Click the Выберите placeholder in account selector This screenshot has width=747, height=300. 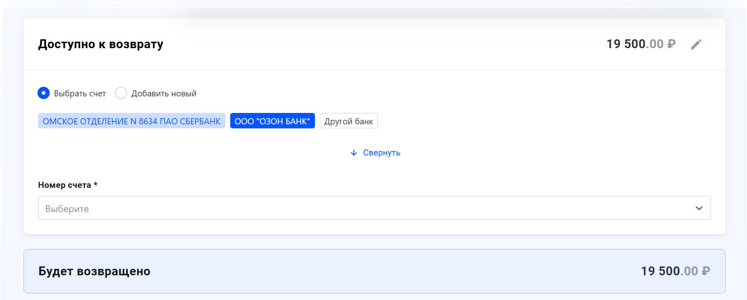pos(67,209)
